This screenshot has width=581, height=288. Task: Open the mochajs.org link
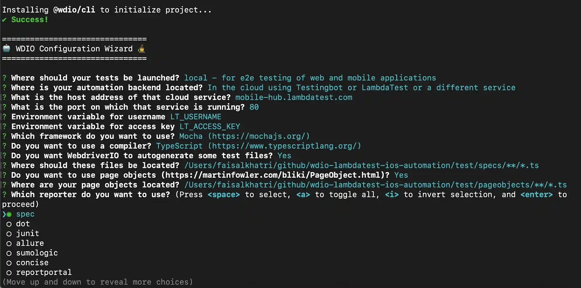(259, 136)
